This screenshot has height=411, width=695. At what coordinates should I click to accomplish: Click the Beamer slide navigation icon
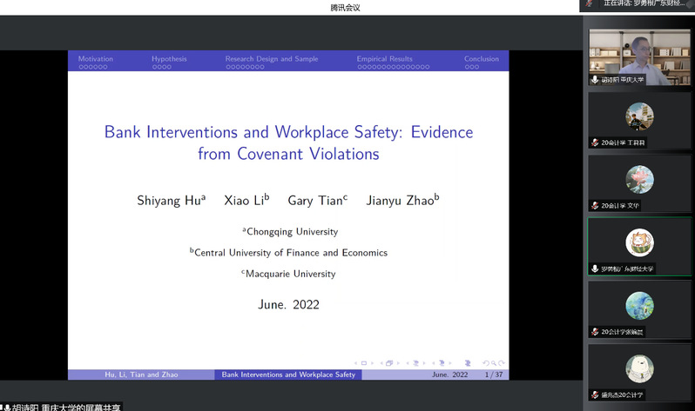(x=365, y=363)
